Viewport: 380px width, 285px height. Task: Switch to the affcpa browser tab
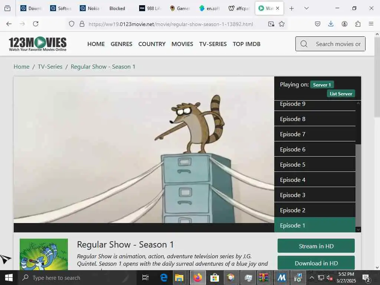pyautogui.click(x=239, y=9)
